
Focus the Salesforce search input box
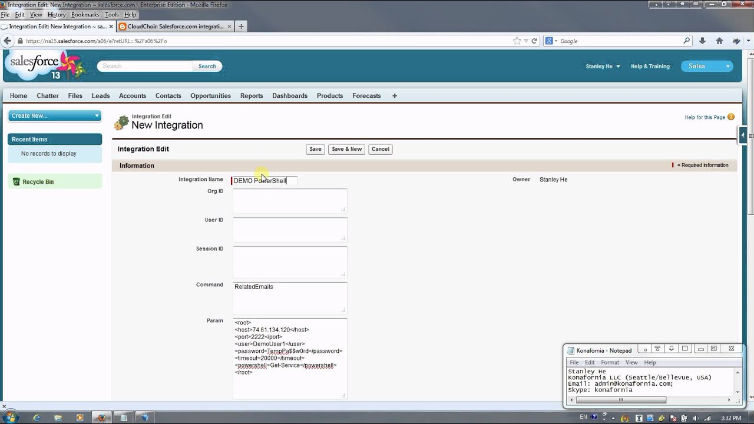[145, 66]
